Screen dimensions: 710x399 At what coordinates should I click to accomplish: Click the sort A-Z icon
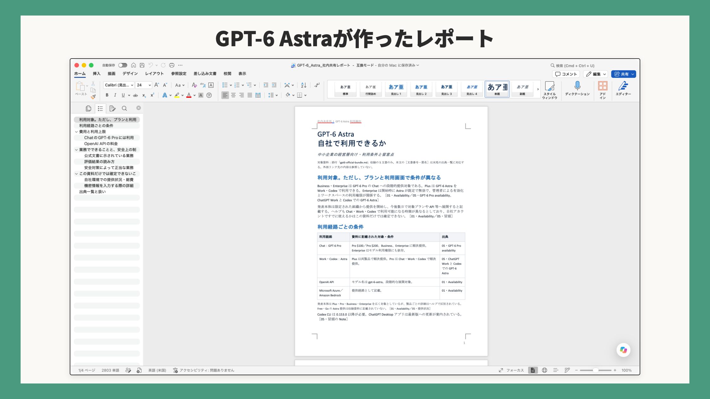pyautogui.click(x=304, y=85)
